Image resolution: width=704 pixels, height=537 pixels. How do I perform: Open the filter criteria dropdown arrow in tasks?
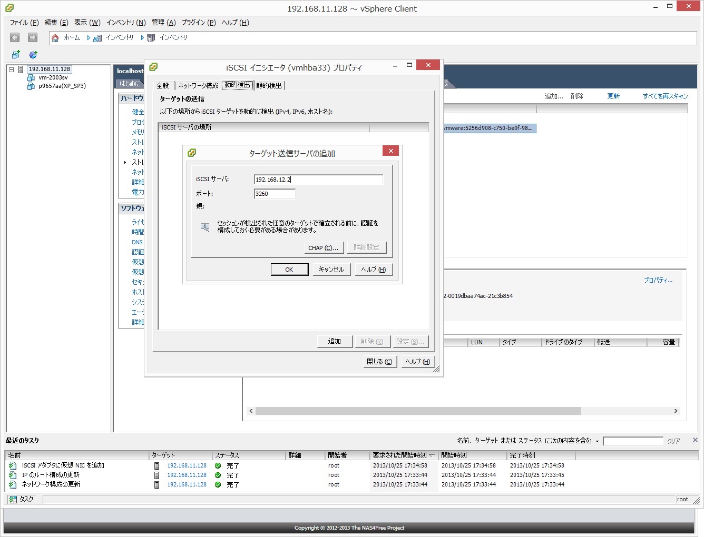(x=597, y=441)
